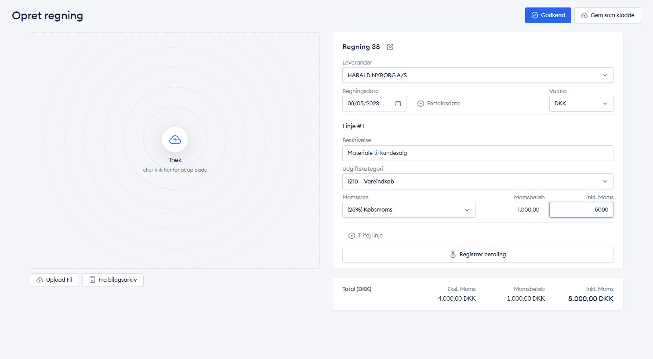Open the Valuta dropdown showing DKK
This screenshot has width=653, height=359.
tap(581, 104)
